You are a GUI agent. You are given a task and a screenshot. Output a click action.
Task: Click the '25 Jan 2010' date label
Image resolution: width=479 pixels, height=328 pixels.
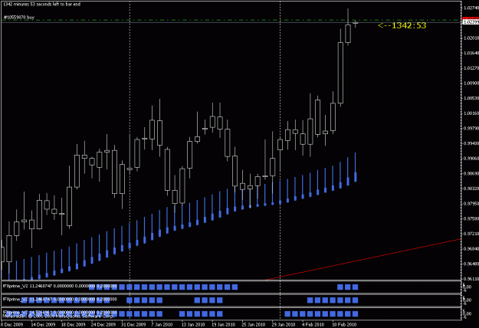[253, 324]
